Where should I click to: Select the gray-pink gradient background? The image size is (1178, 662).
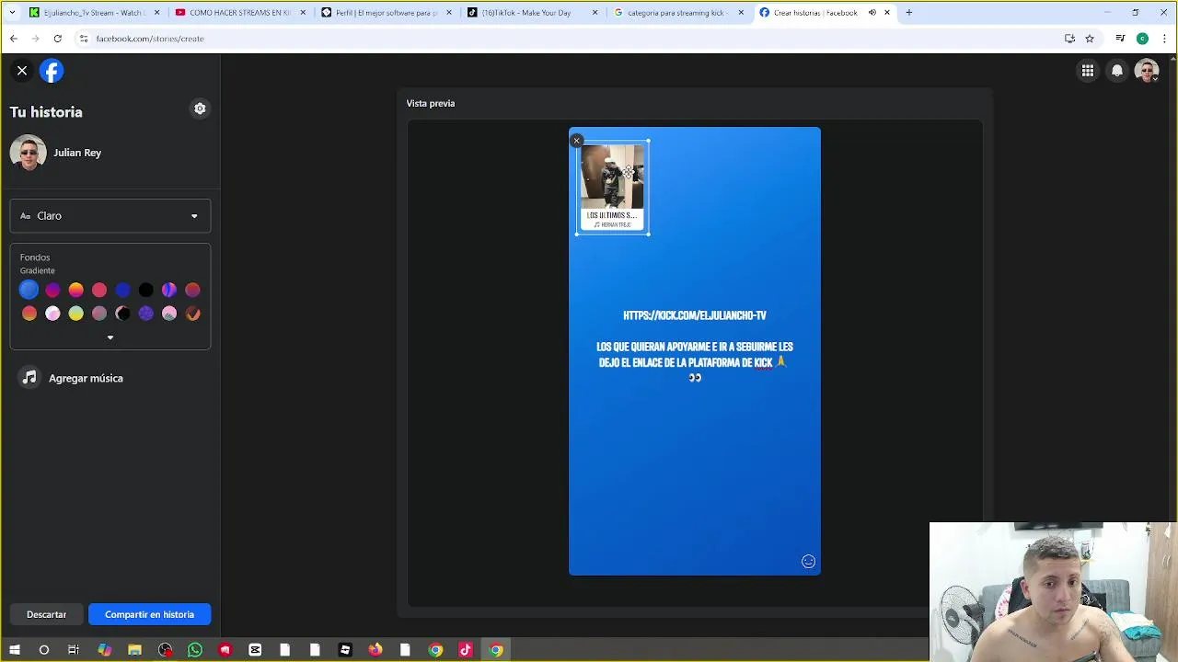coord(99,314)
